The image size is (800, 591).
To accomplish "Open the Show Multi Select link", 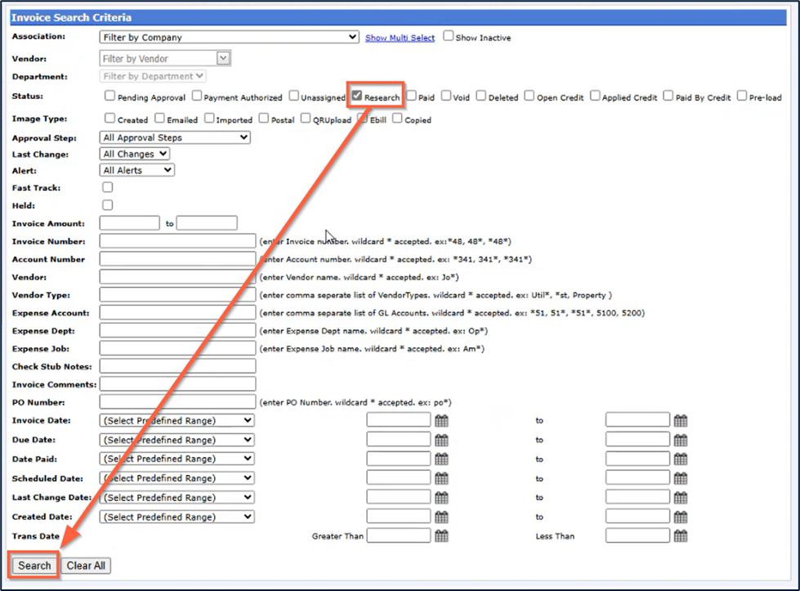I will (x=400, y=38).
